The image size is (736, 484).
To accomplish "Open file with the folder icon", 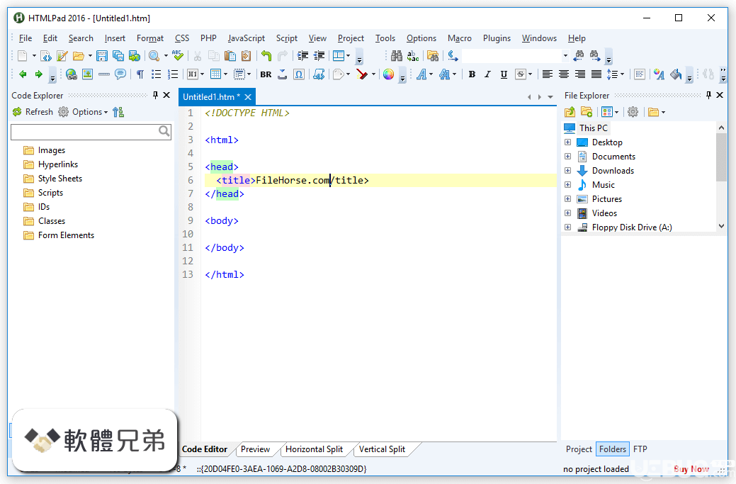I will tap(79, 56).
